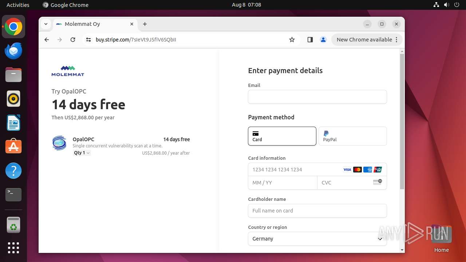Open Terminal from the dock
The image size is (466, 262).
[x=13, y=195]
